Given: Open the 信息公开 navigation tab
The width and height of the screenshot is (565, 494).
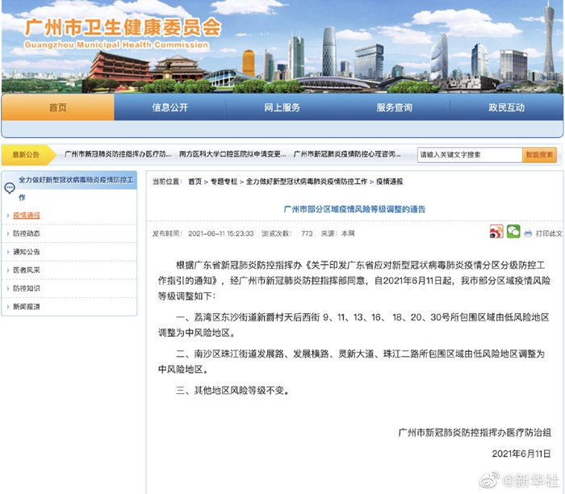Looking at the screenshot, I should click(x=169, y=107).
